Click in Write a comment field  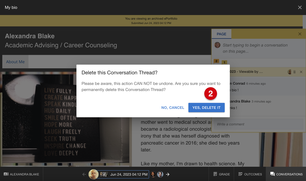pyautogui.click(x=258, y=124)
